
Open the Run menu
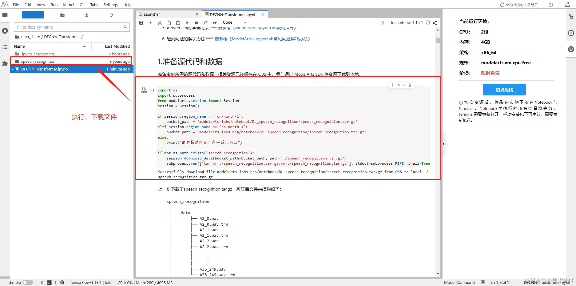(54, 5)
